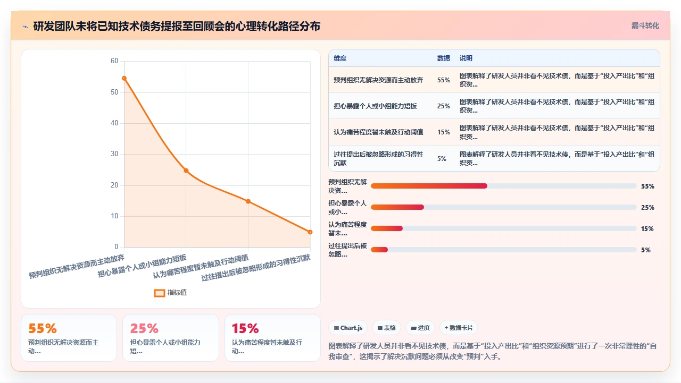The width and height of the screenshot is (681, 383).
Task: Click the 55% progress bar
Action: pos(503,186)
